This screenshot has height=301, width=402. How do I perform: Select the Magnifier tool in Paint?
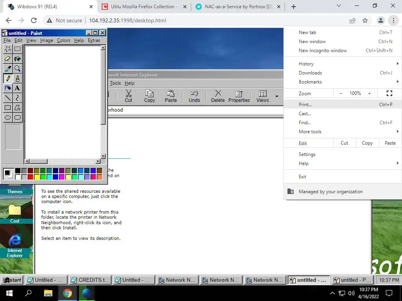(17, 68)
